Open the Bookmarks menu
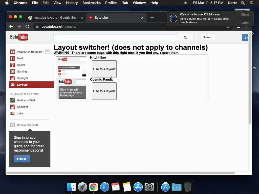 click(x=92, y=3)
